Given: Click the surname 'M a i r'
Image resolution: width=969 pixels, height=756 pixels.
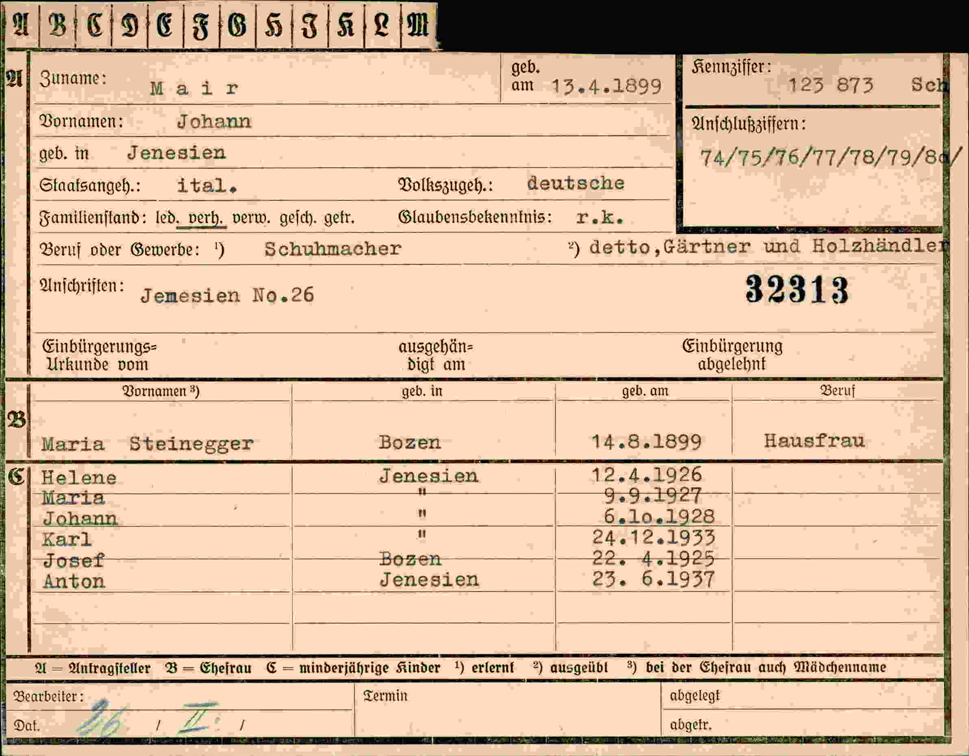Looking at the screenshot, I should pyautogui.click(x=194, y=88).
